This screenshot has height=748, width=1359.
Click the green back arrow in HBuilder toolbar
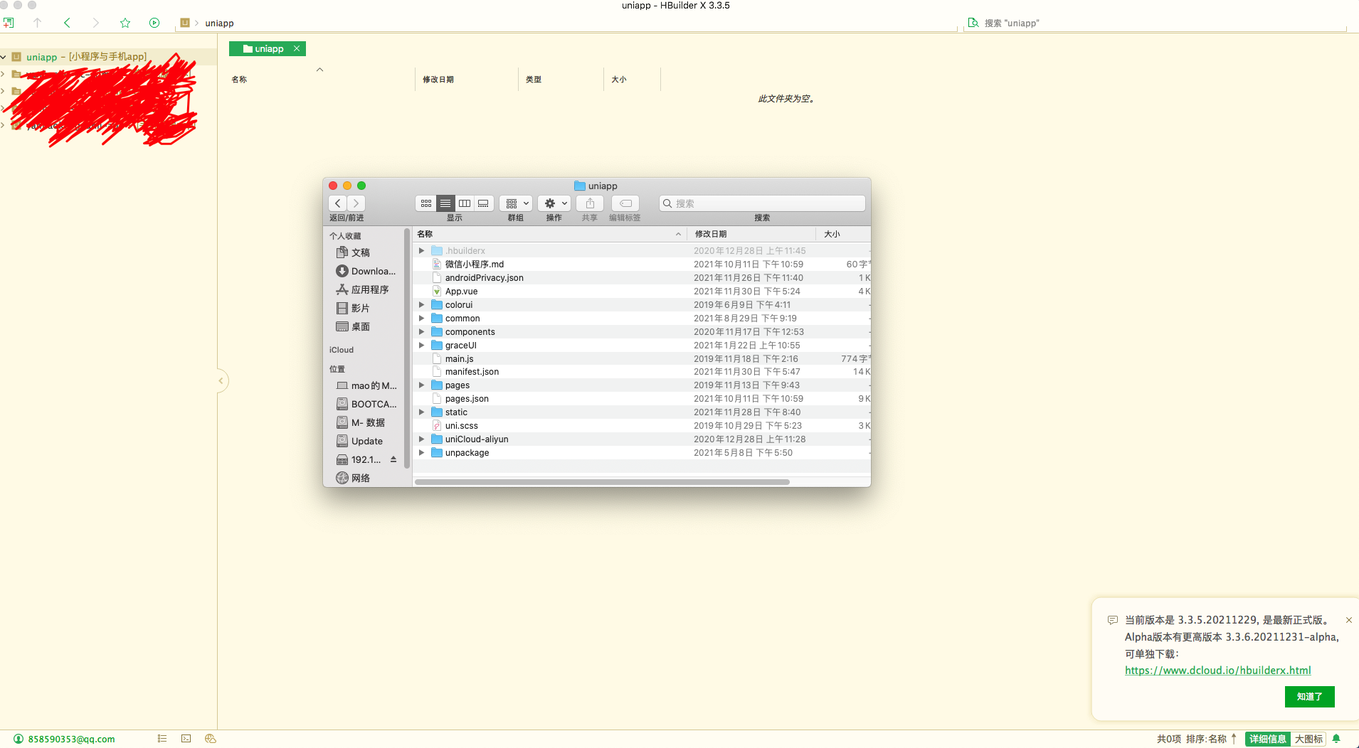click(67, 23)
